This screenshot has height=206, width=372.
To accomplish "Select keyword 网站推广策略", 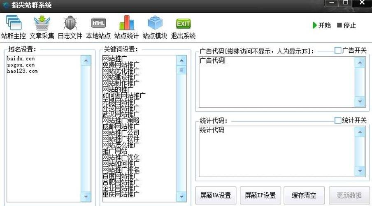I will (x=121, y=120).
